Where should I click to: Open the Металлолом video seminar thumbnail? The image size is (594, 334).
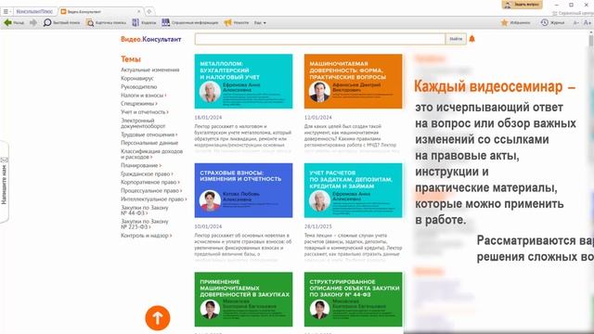pos(243,82)
